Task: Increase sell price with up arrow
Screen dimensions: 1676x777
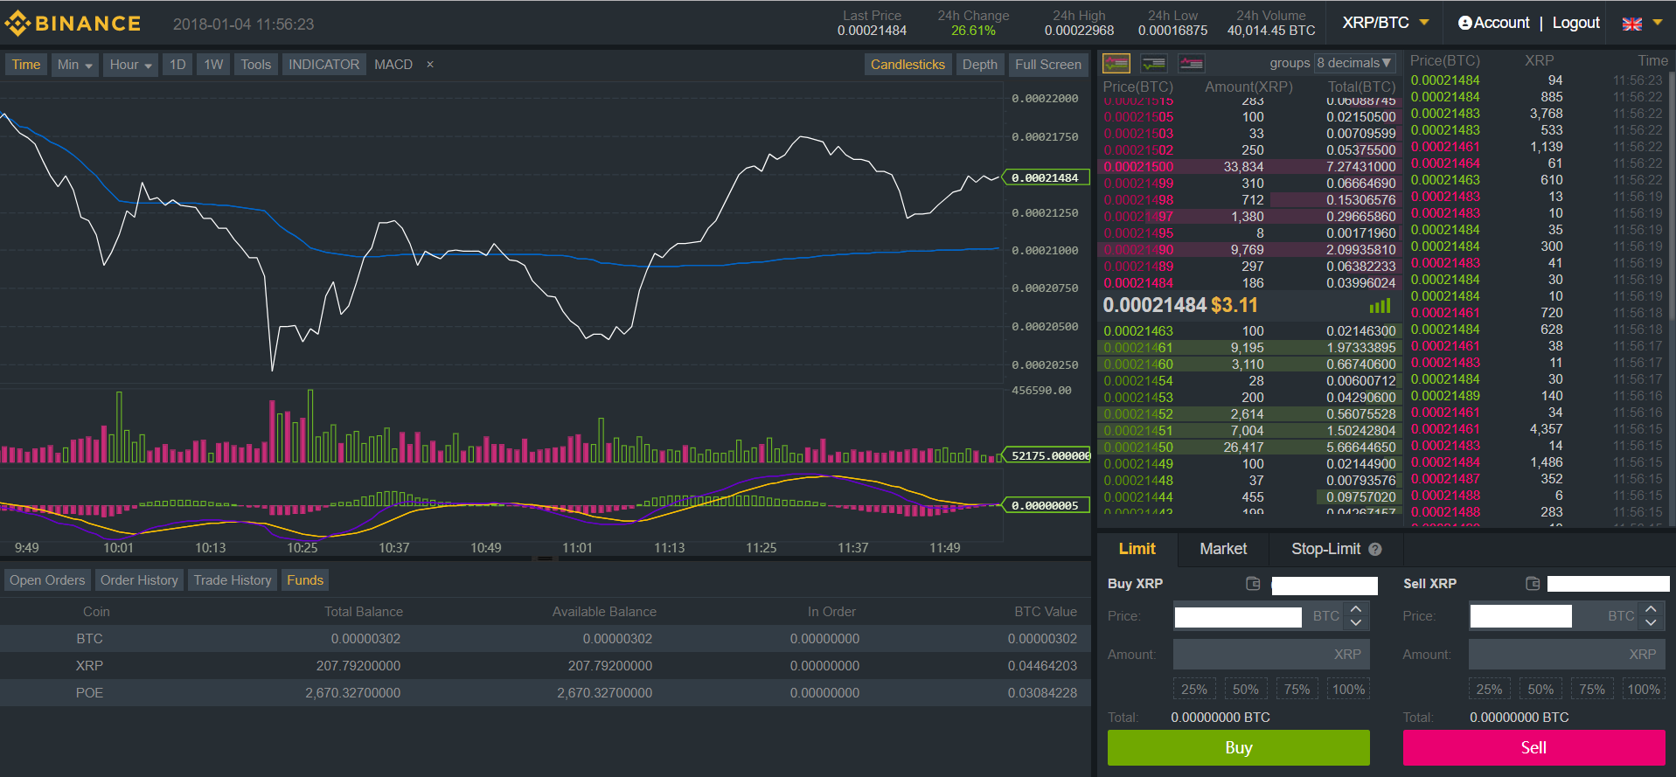Action: pos(1651,608)
